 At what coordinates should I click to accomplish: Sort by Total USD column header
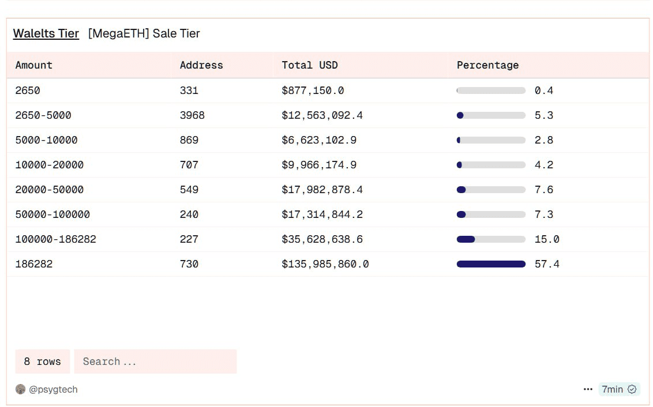(x=310, y=65)
